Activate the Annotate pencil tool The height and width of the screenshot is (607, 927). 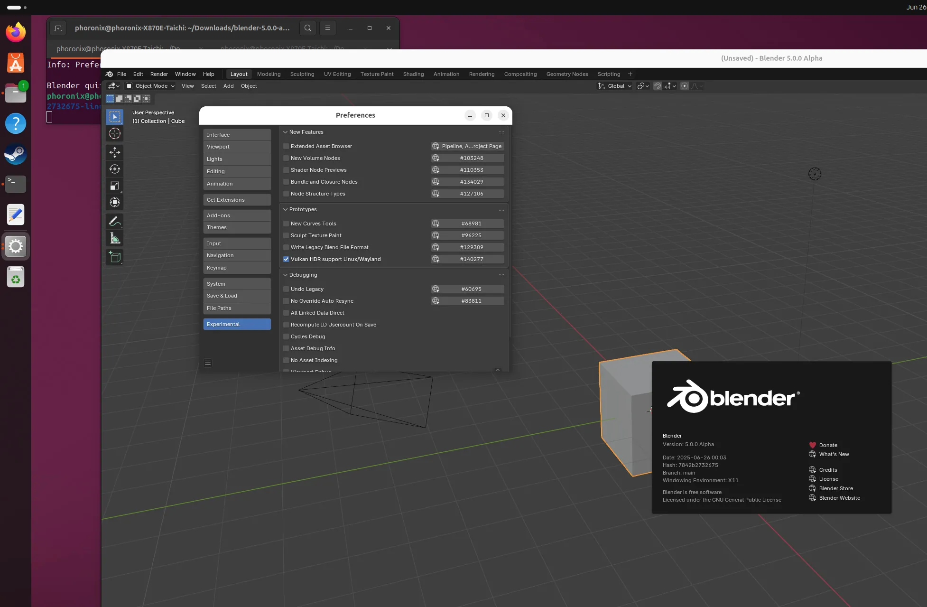click(x=115, y=221)
